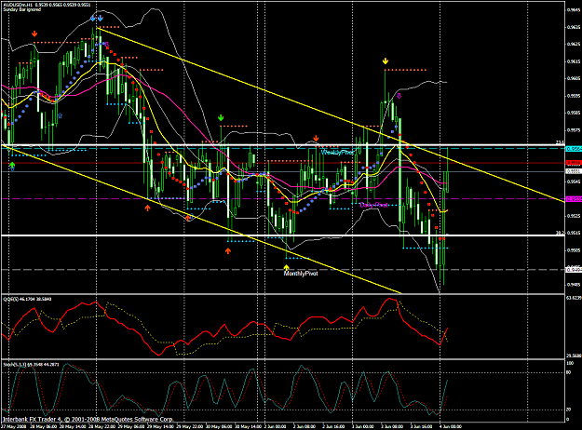This screenshot has height=430, width=582.
Task: Click the MonthlyPivot label
Action: click(x=301, y=274)
